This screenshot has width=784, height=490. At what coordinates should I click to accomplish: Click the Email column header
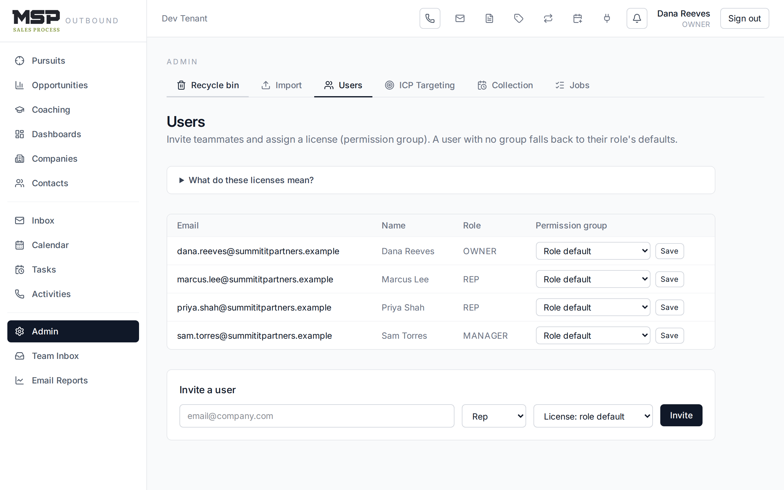(187, 226)
